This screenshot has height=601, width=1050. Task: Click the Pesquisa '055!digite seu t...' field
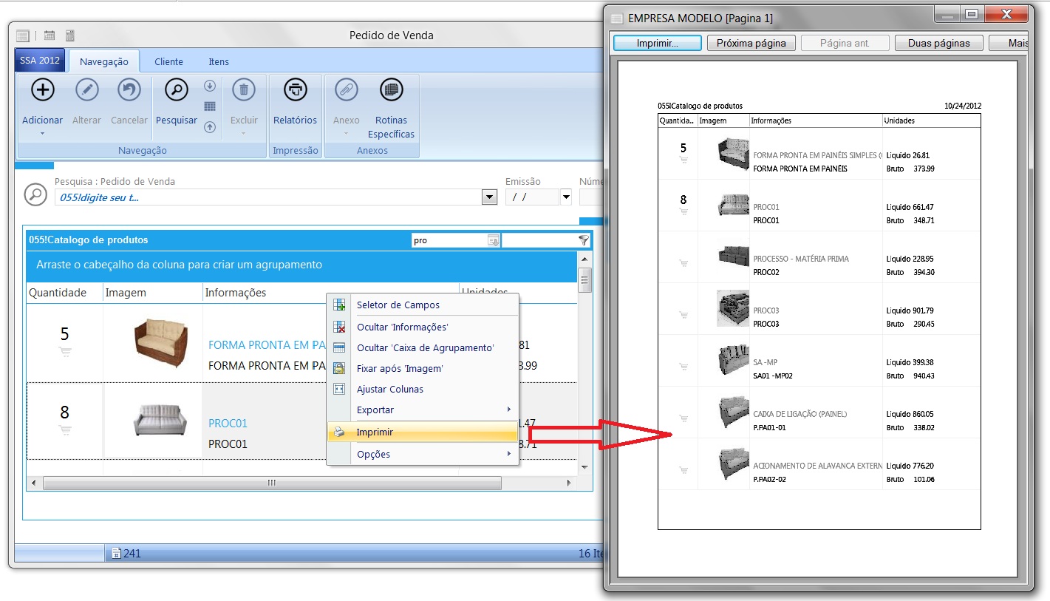coord(268,197)
